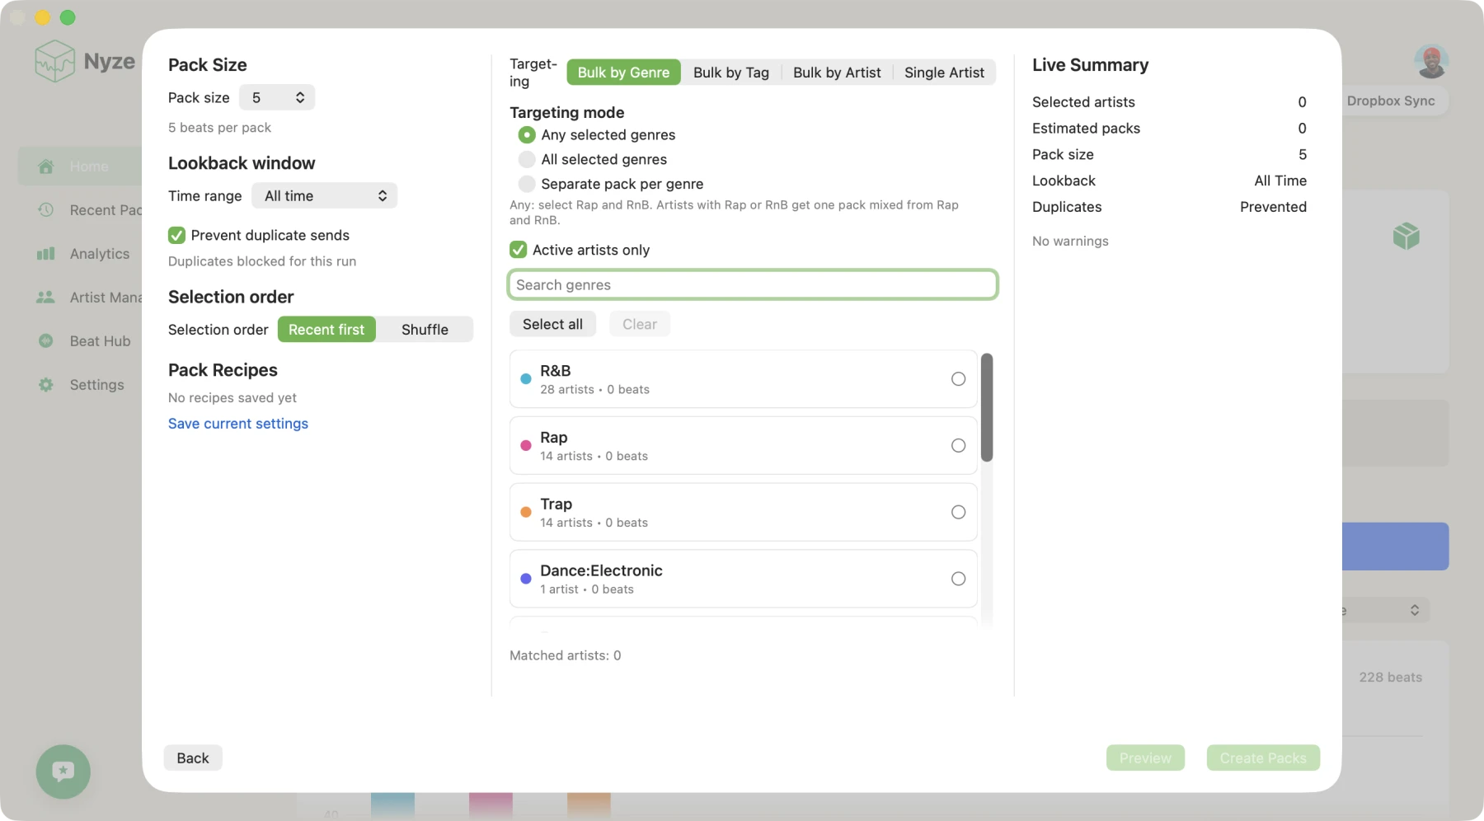Open the Pack size stepper dropdown
The height and width of the screenshot is (821, 1484).
coord(277,97)
